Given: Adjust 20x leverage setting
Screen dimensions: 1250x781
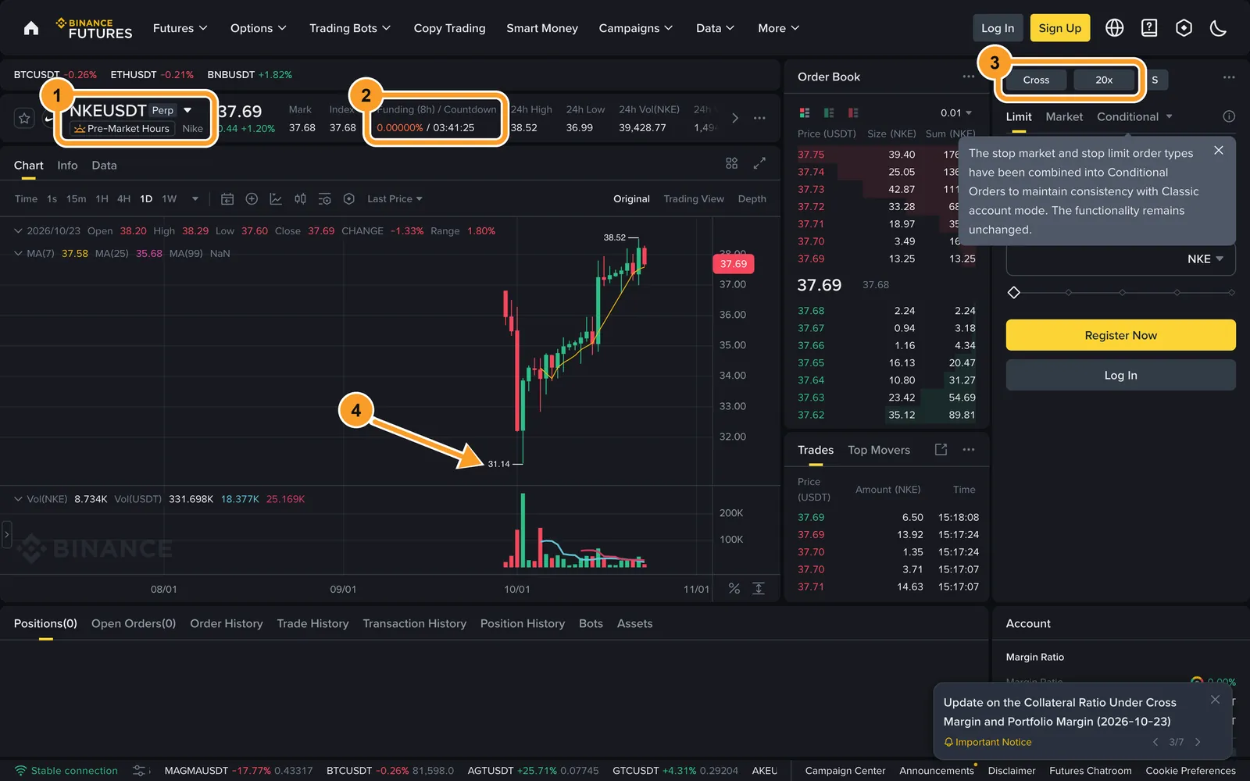Looking at the screenshot, I should (x=1104, y=80).
